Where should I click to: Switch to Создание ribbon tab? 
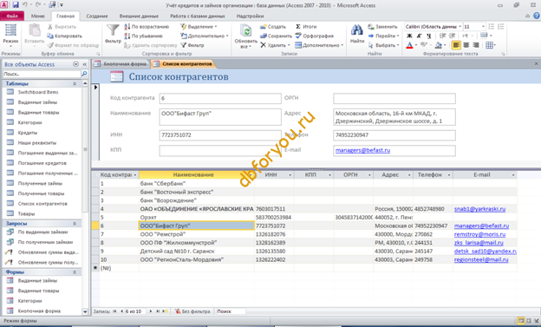point(97,16)
